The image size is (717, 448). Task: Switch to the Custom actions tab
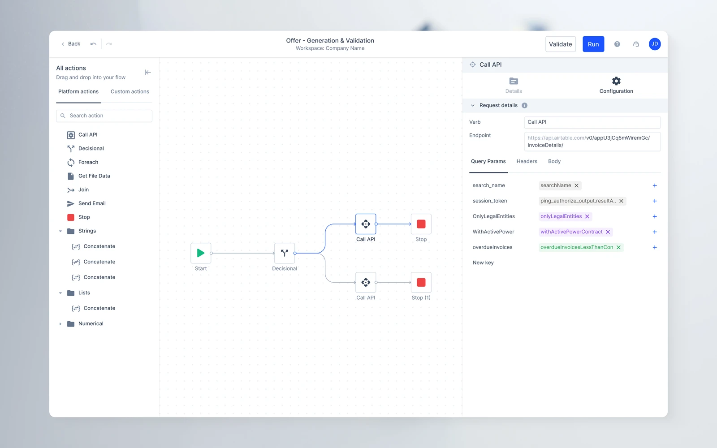130,91
